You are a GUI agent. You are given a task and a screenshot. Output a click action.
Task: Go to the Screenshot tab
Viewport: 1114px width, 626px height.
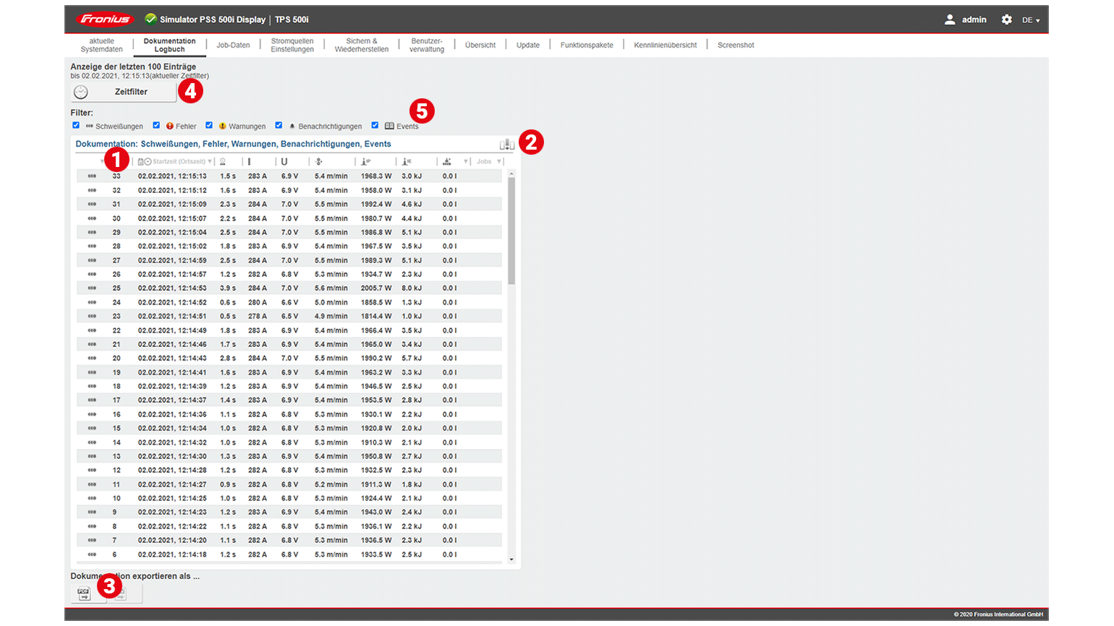735,46
